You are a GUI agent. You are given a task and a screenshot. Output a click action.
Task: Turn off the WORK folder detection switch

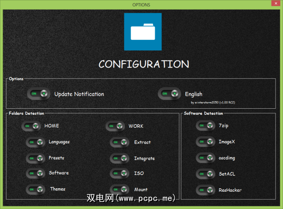tap(115, 126)
